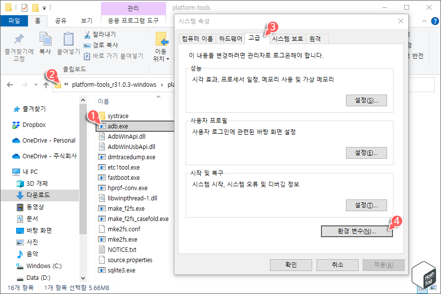The width and height of the screenshot is (441, 294).
Task: Open Documents (문서) in sidebar
Action: pyautogui.click(x=27, y=219)
